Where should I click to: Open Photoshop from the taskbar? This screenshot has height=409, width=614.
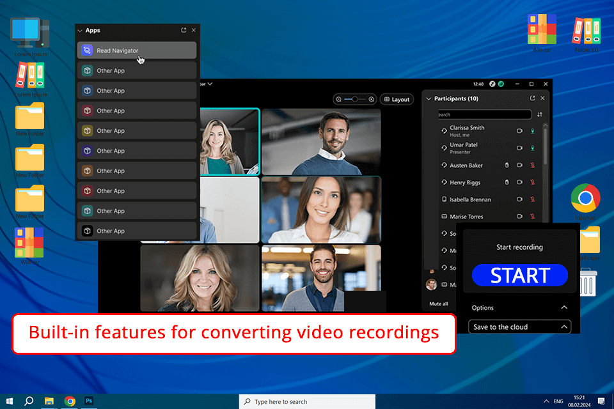89,401
